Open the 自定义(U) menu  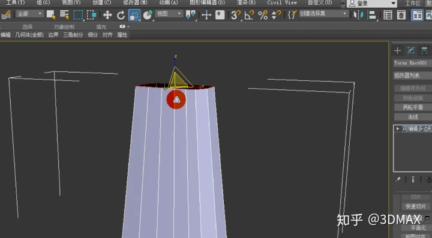point(320,3)
